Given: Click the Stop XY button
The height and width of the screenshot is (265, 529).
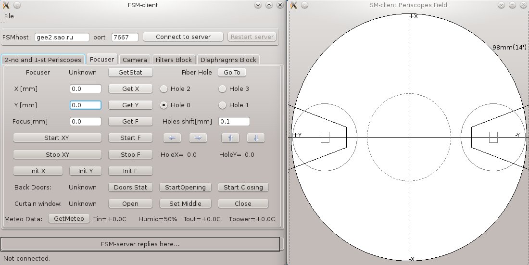Looking at the screenshot, I should pyautogui.click(x=57, y=154).
